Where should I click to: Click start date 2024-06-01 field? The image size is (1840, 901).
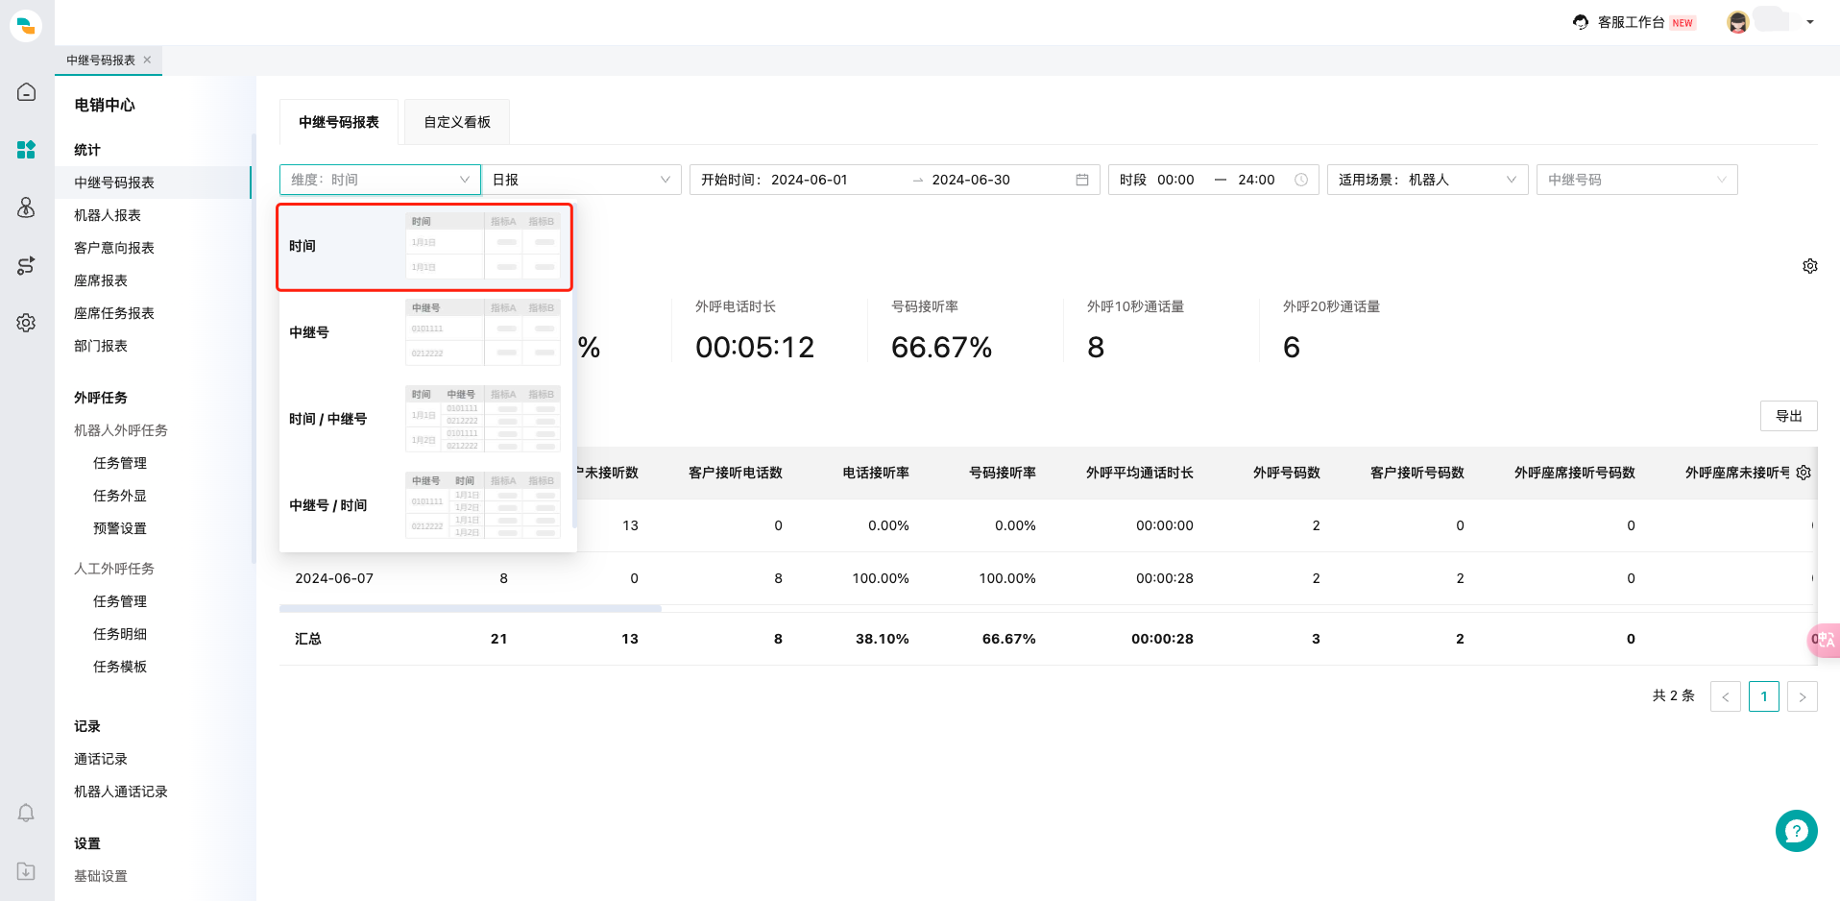coord(810,180)
